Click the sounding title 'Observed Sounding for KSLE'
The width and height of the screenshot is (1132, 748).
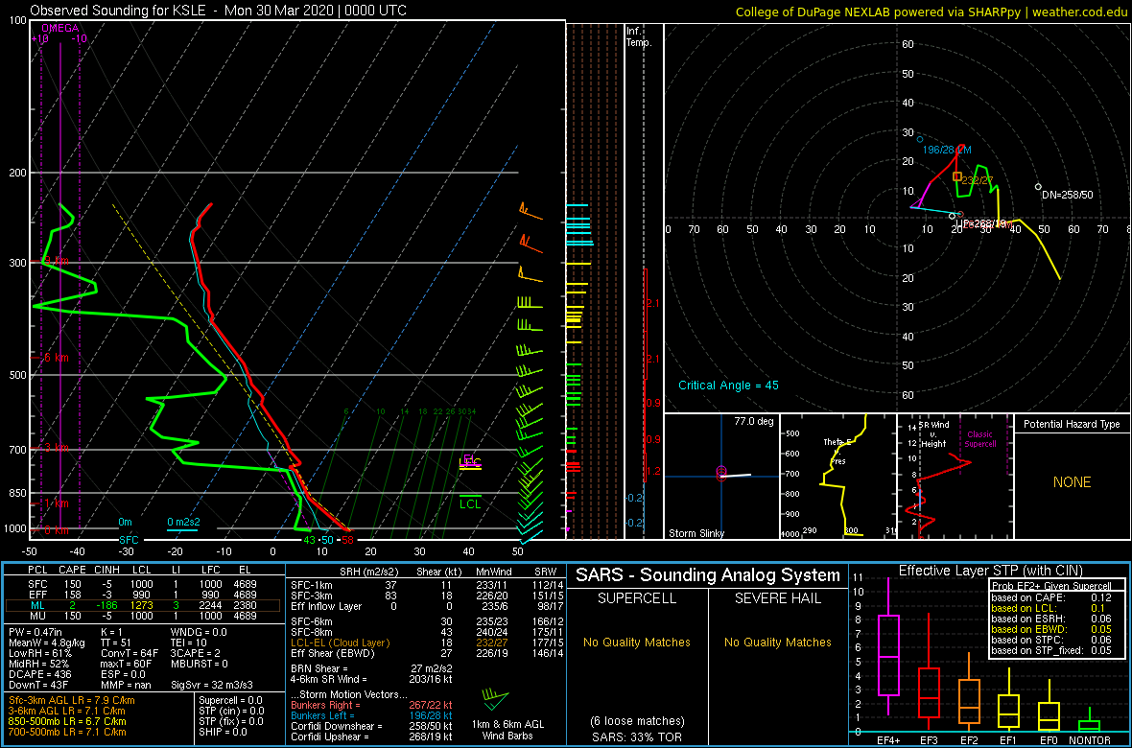(122, 11)
